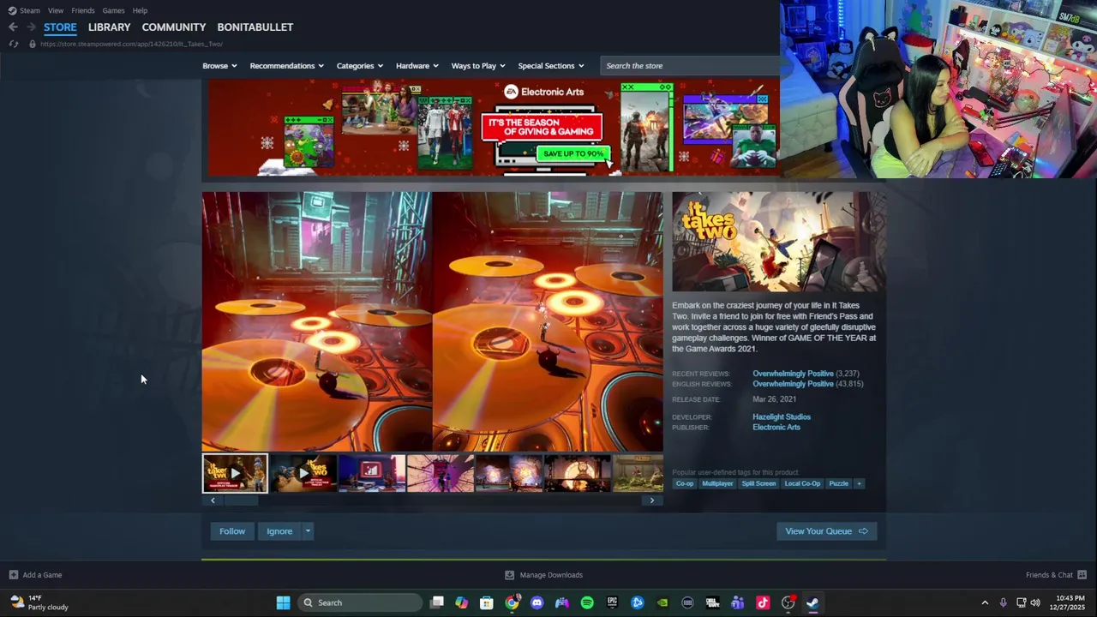Click the thumbnail strip scrollbar handle

[241, 500]
